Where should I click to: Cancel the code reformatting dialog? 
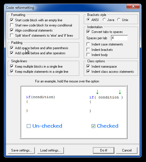127,150
